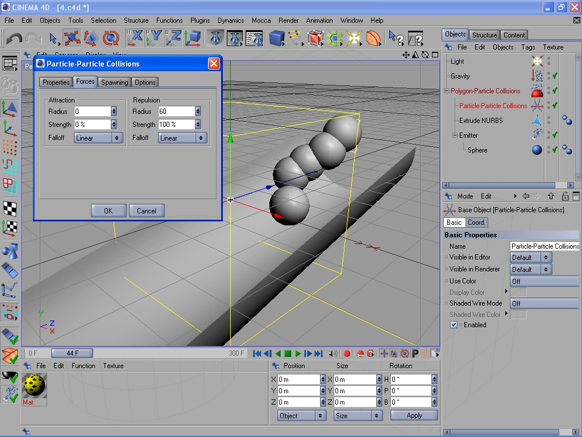
Task: Toggle Use Color Off button
Action: pos(544,281)
